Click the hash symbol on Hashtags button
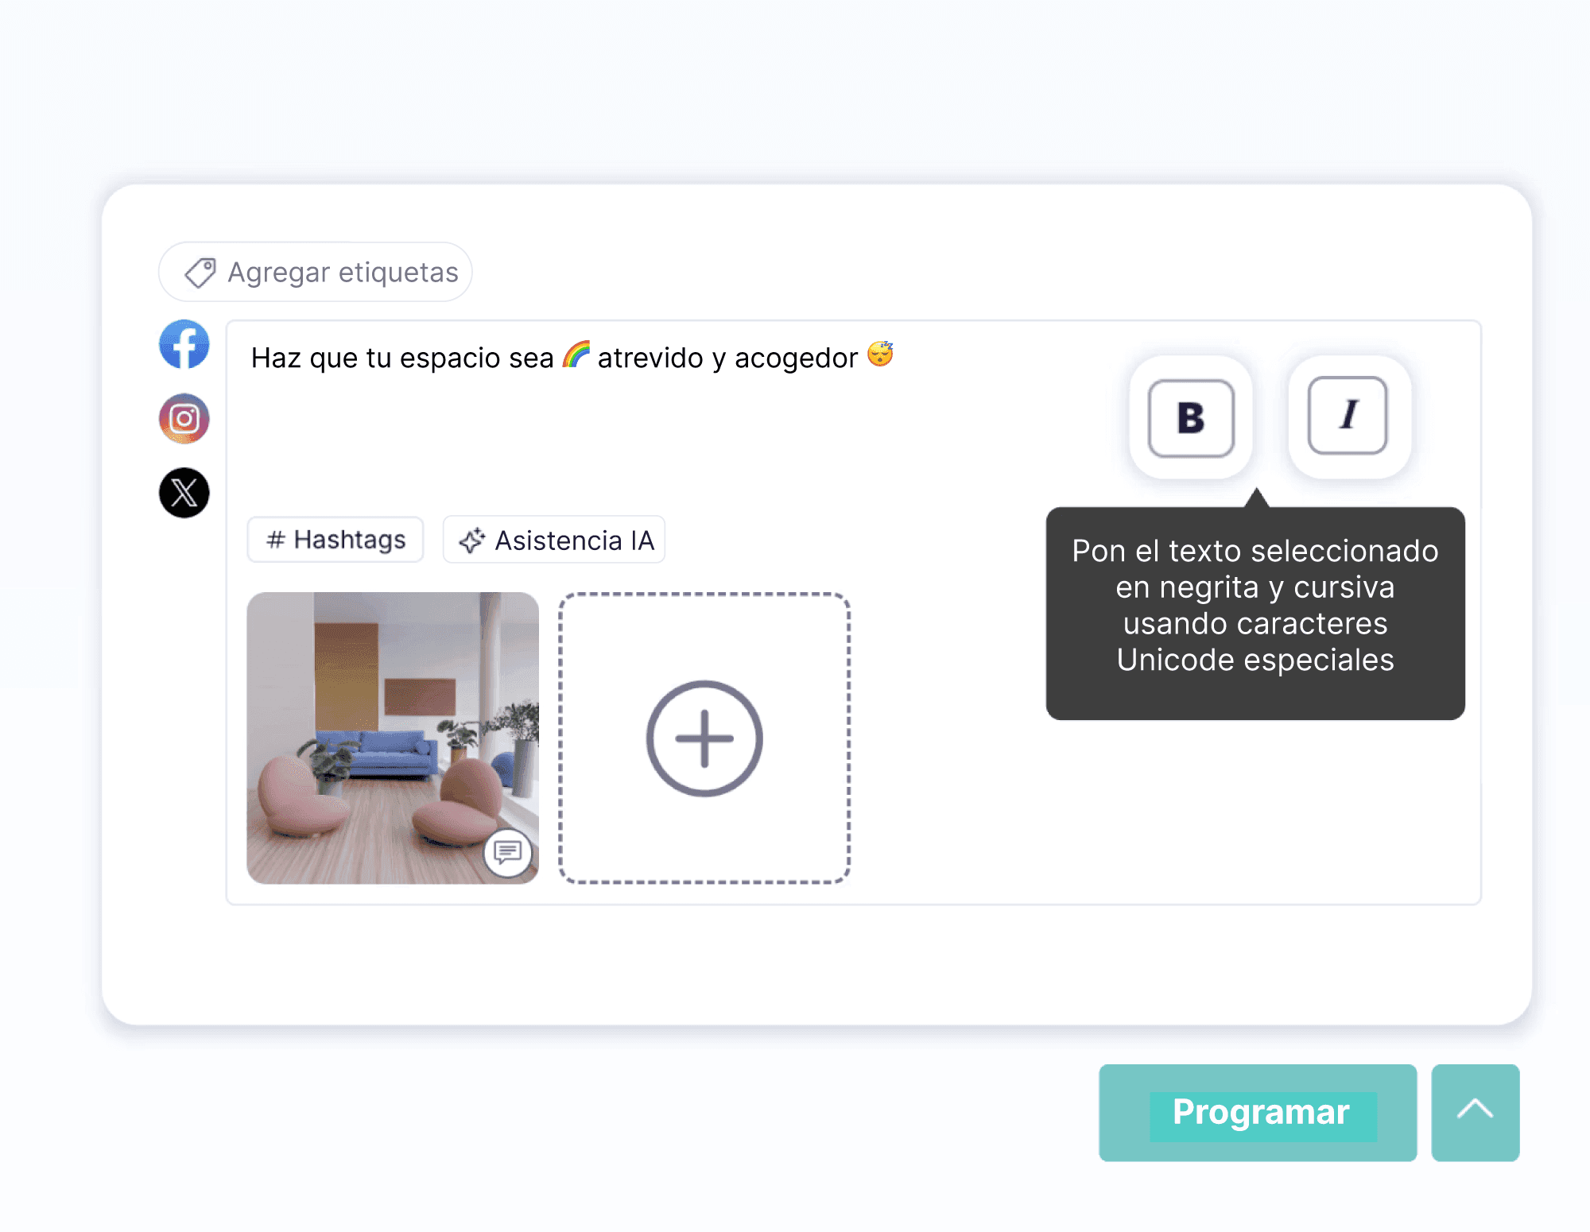This screenshot has width=1590, height=1232. [x=276, y=540]
